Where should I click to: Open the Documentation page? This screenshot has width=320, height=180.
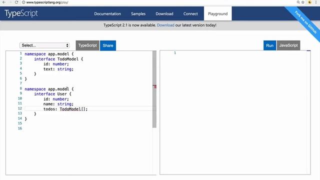pyautogui.click(x=107, y=13)
